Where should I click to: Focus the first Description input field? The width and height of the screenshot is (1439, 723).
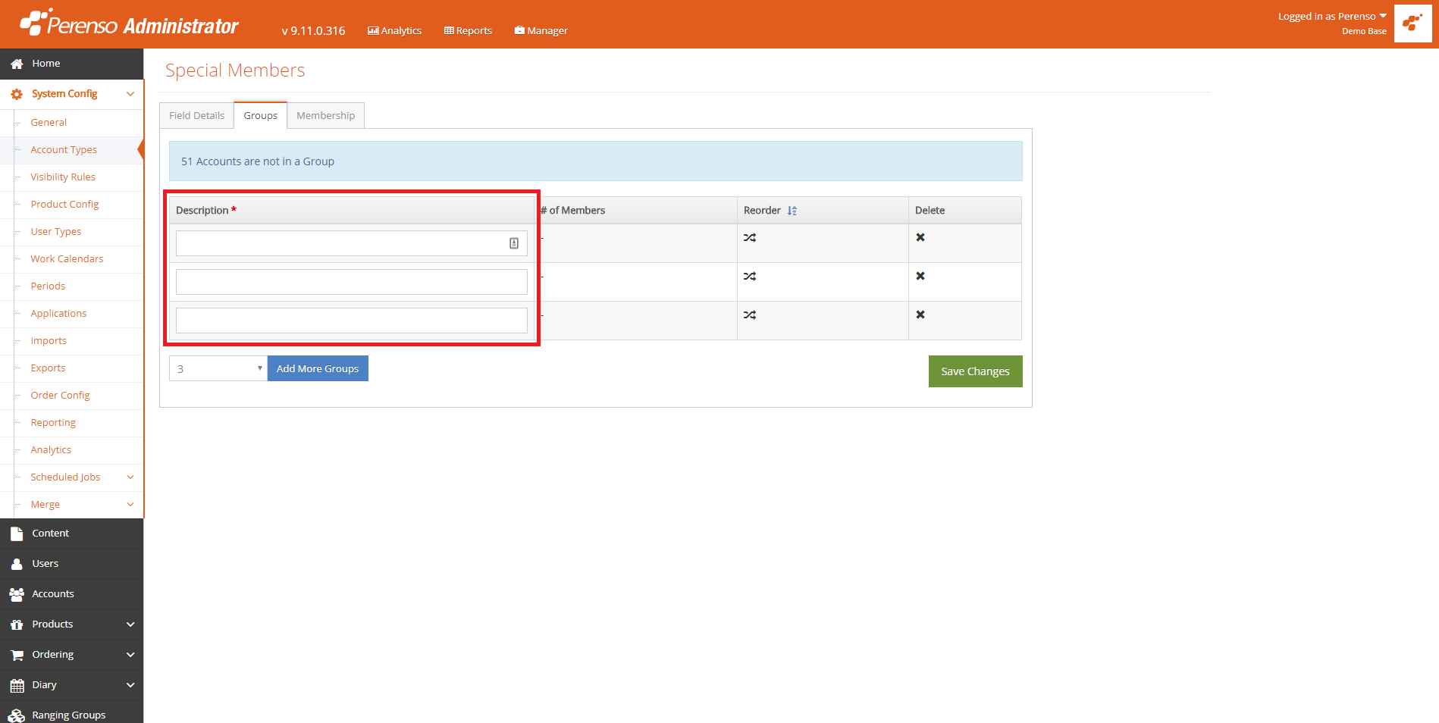click(352, 243)
